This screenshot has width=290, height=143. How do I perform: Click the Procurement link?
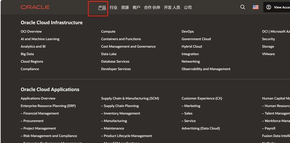pos(32,121)
